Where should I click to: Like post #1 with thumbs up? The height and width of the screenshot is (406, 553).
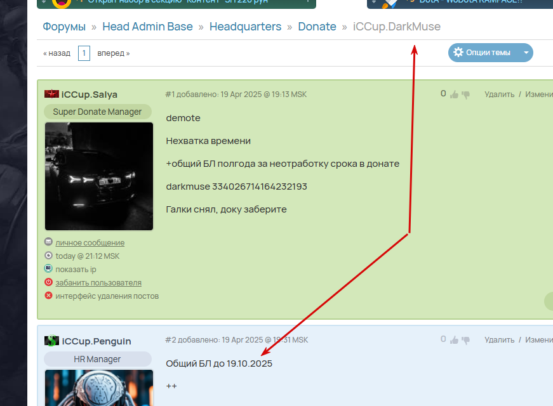pos(454,95)
